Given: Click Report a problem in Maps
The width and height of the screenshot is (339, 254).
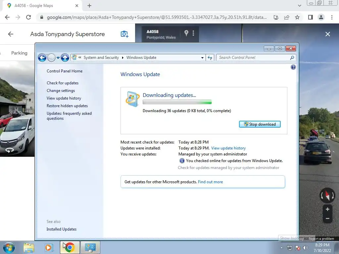Looking at the screenshot, I should click(321, 239).
